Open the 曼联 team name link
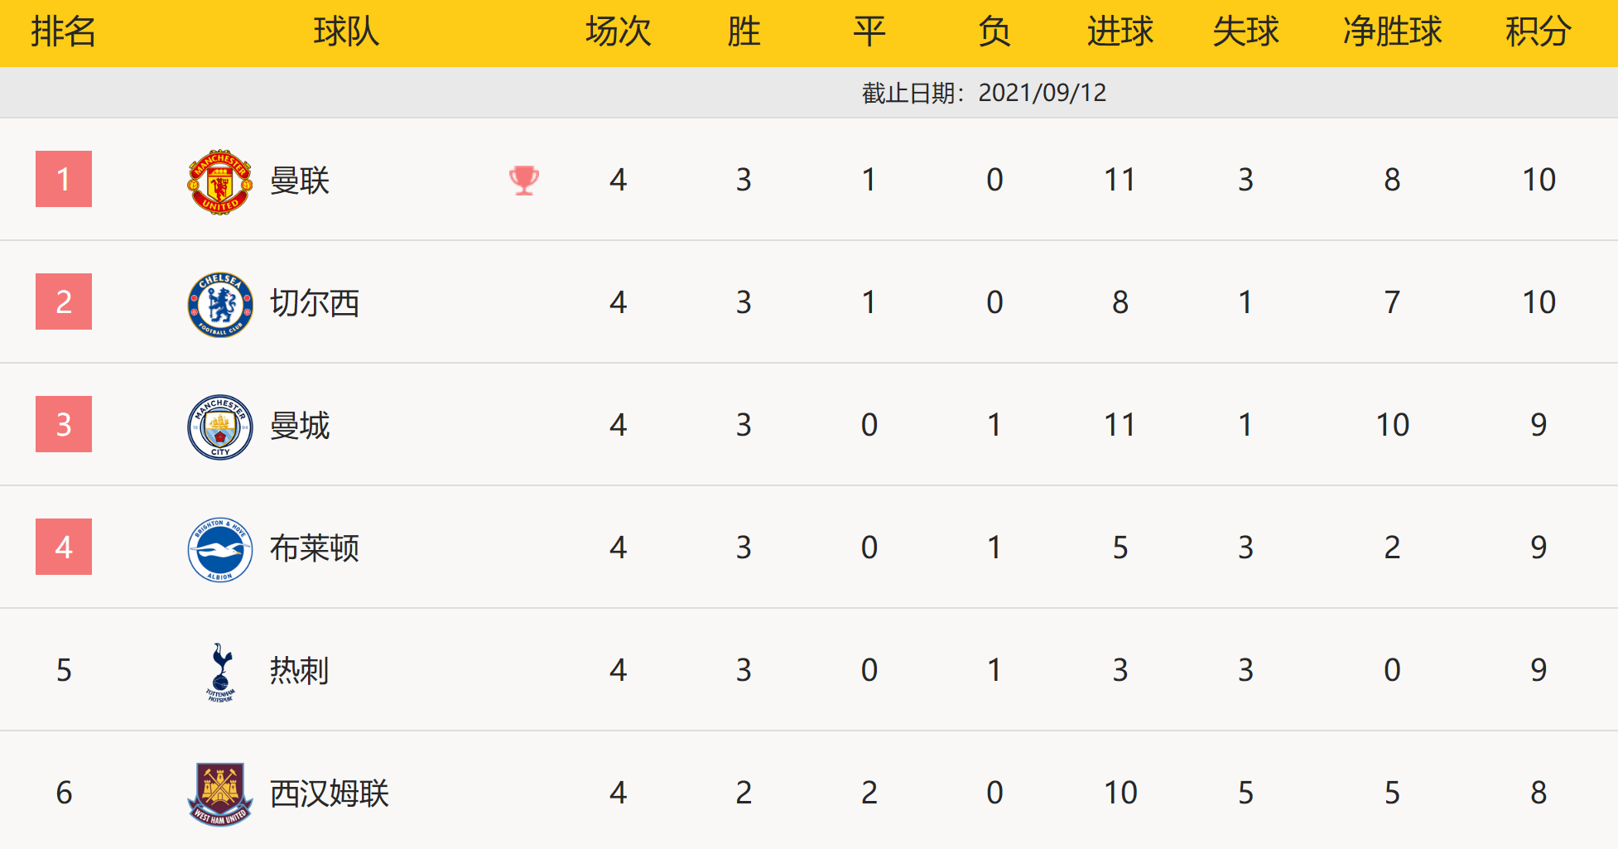The height and width of the screenshot is (849, 1618). 300,181
